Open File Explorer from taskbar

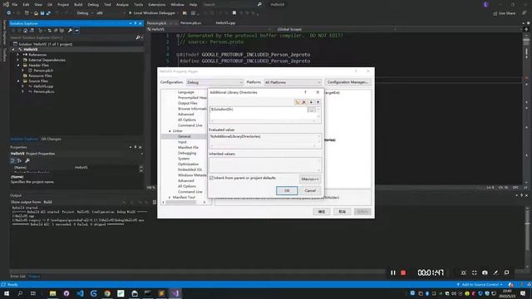[53, 293]
